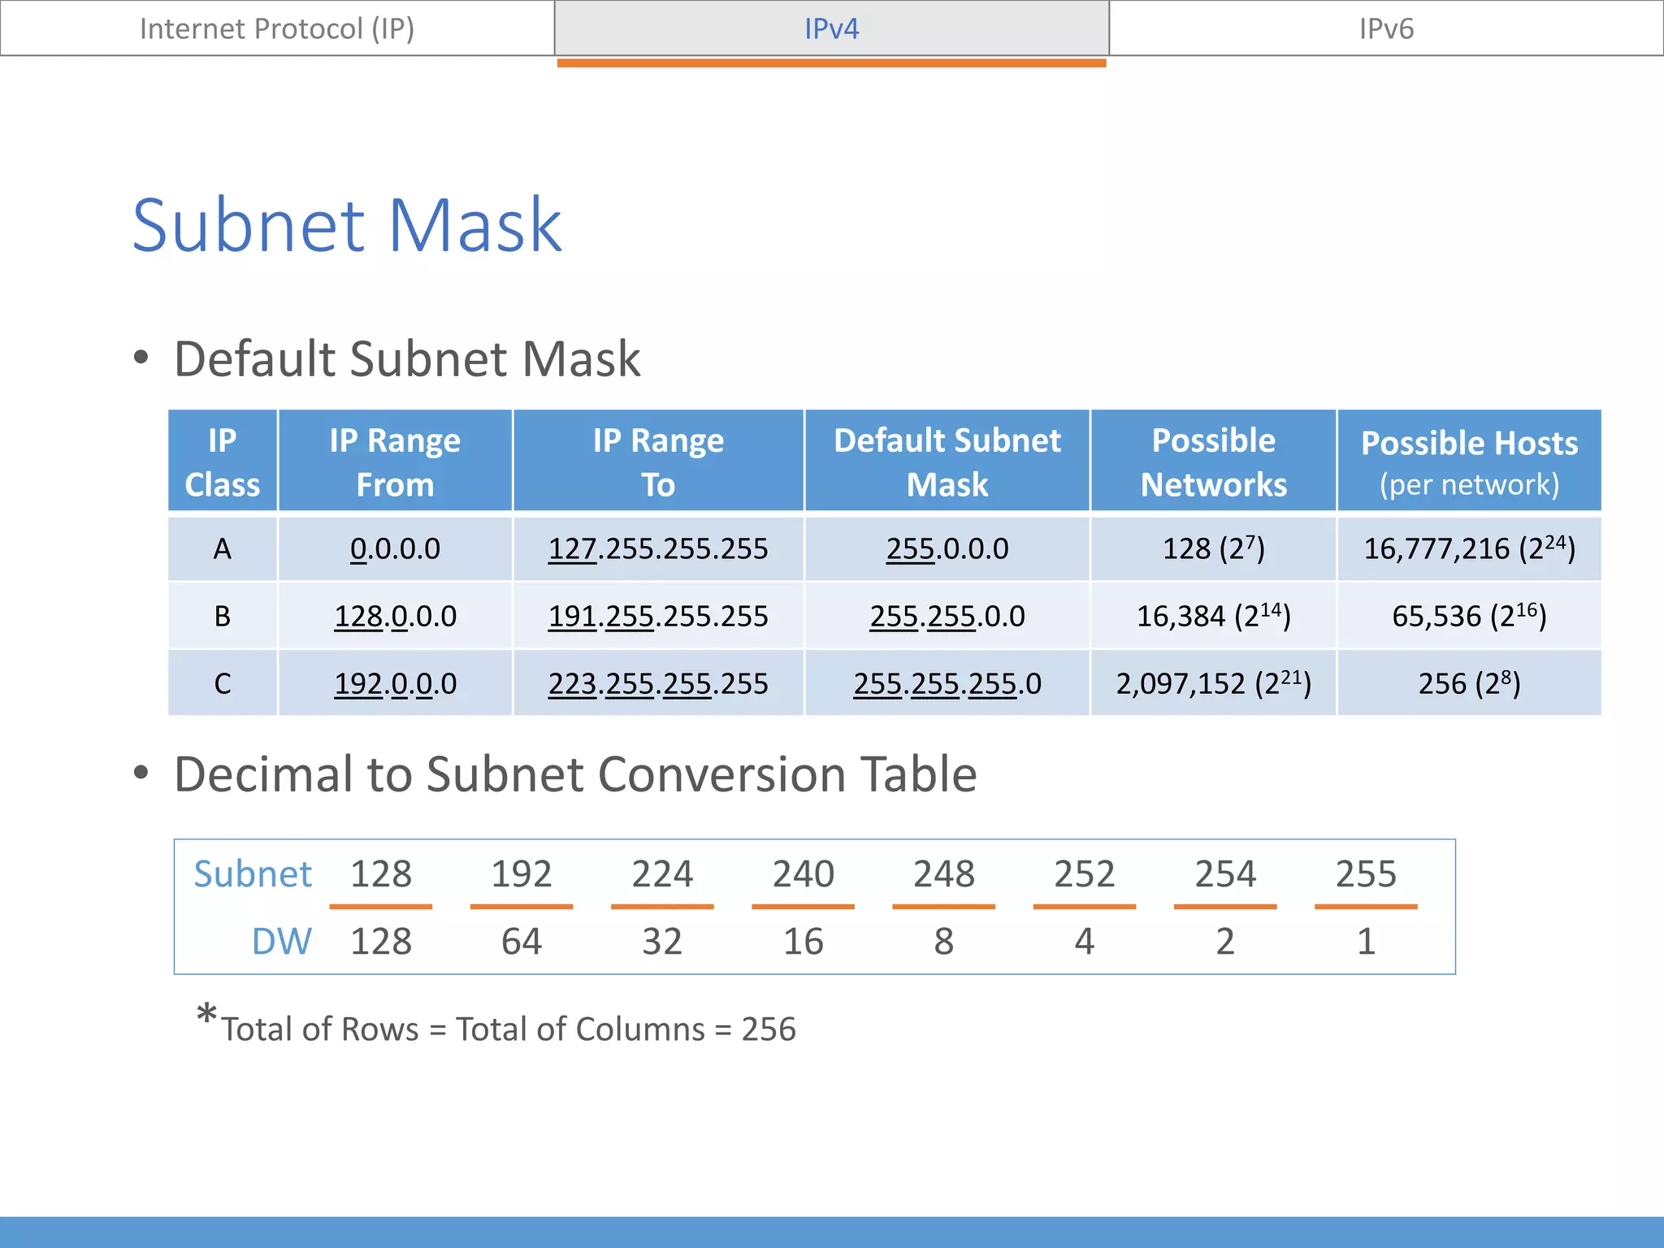The height and width of the screenshot is (1248, 1664).
Task: Select the 255.255.0.0 subnet mask cell
Action: [947, 616]
